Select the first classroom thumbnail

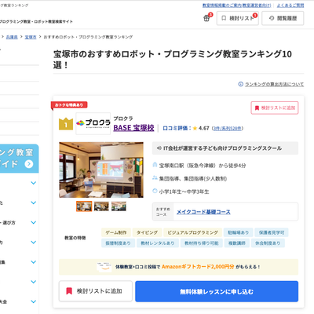tap(84, 206)
